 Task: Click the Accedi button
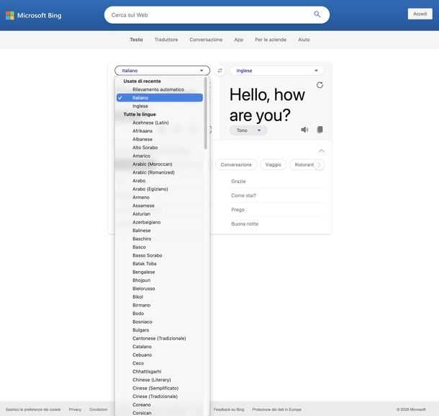coord(420,14)
